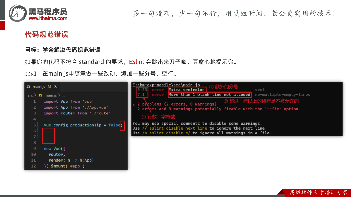Click the red EWlint word in the paragraph
The image size is (351, 197).
click(x=137, y=62)
